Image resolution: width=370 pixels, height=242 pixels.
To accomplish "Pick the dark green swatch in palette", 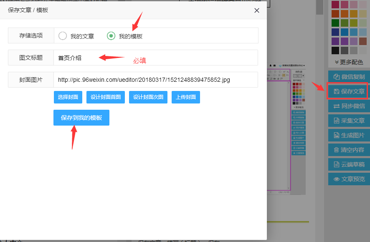I will [335, 23].
